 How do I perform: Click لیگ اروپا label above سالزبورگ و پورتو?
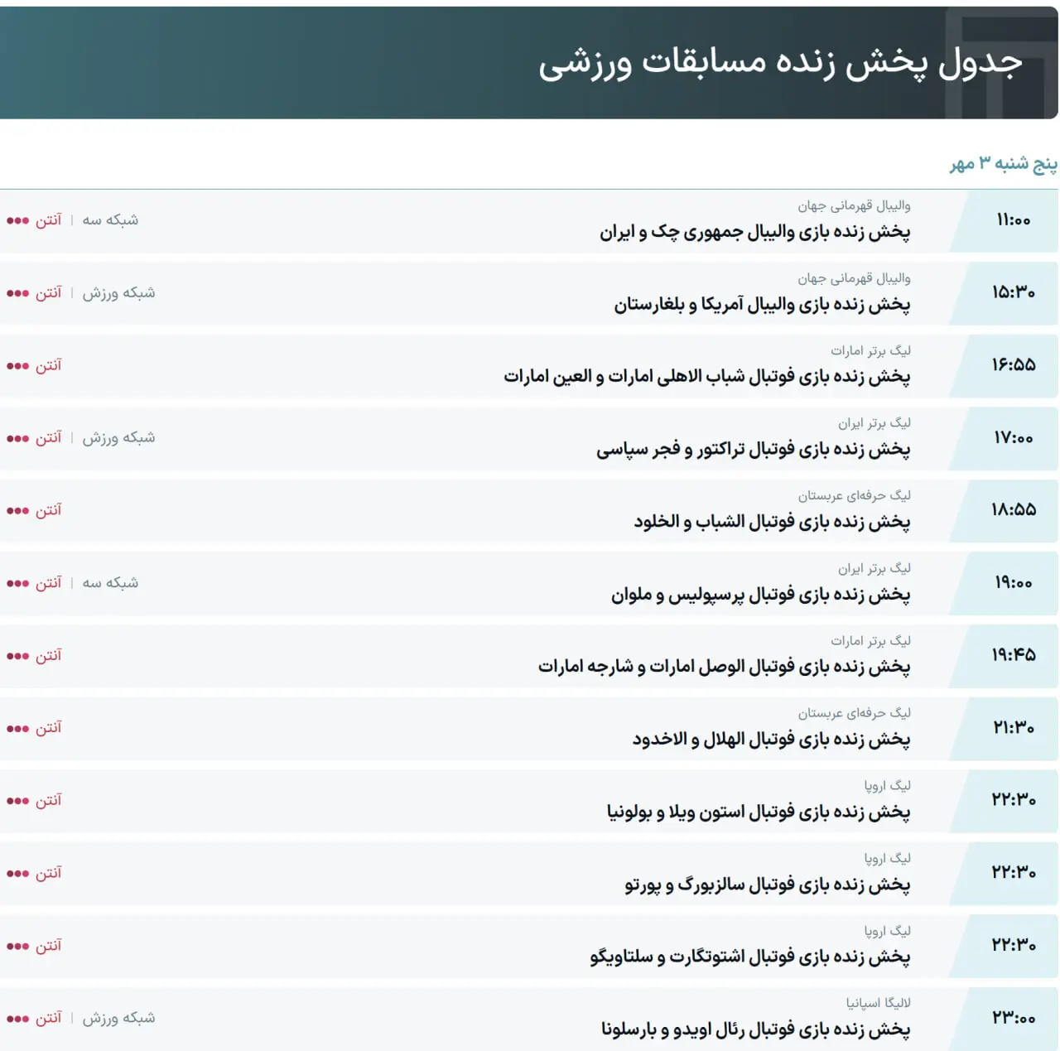pyautogui.click(x=887, y=859)
